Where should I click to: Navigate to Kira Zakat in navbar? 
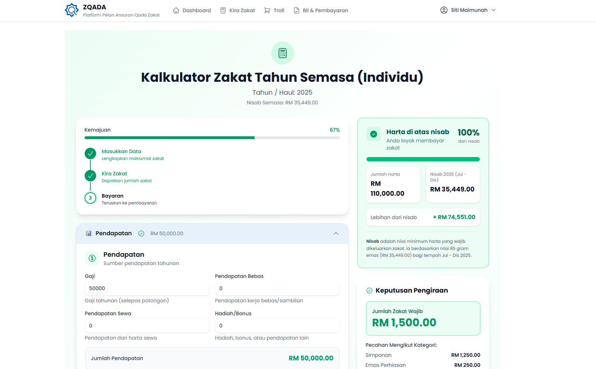click(238, 10)
